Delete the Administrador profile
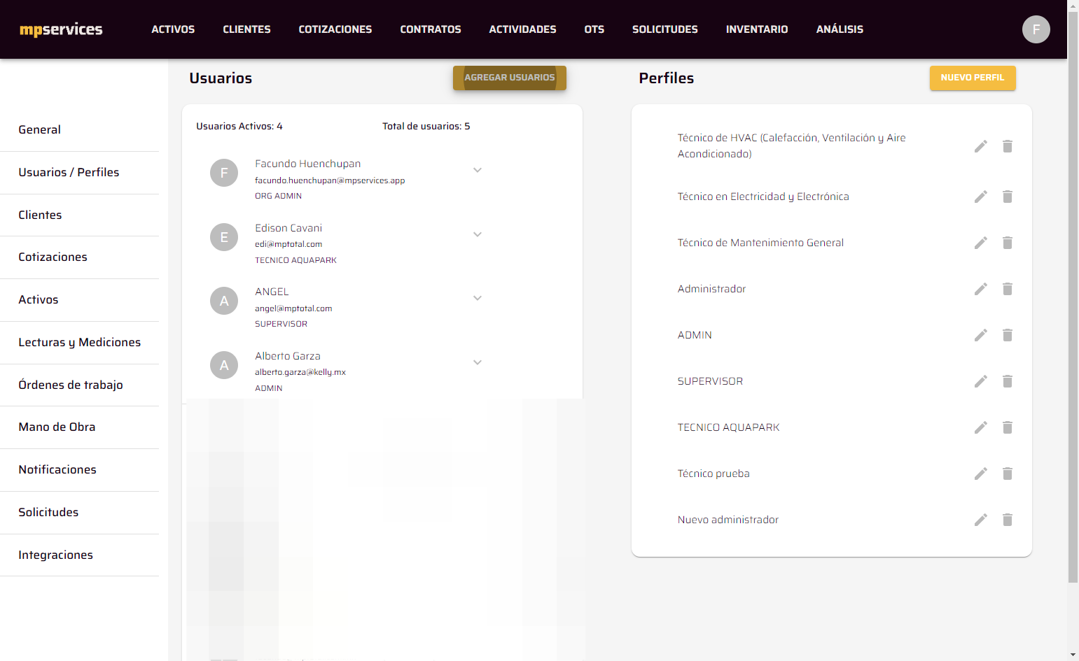The height and width of the screenshot is (661, 1079). pyautogui.click(x=1008, y=289)
